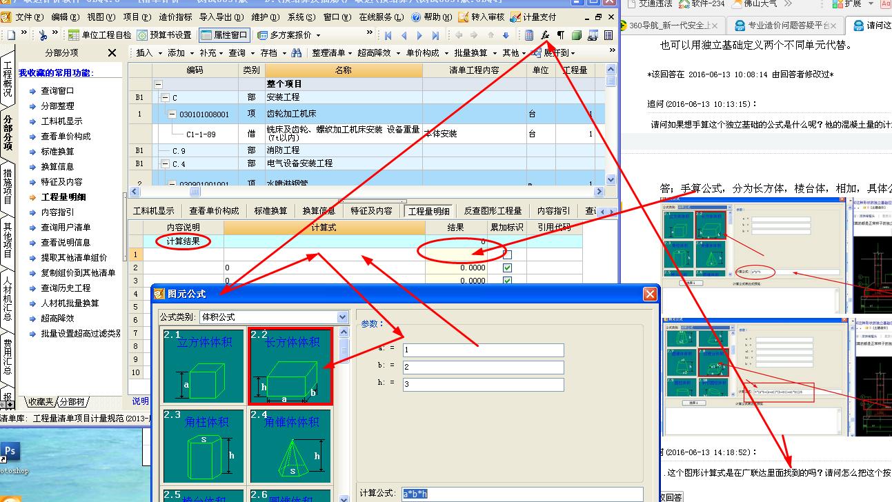
Task: Open 预算书设置 toolbar button
Action: (164, 35)
